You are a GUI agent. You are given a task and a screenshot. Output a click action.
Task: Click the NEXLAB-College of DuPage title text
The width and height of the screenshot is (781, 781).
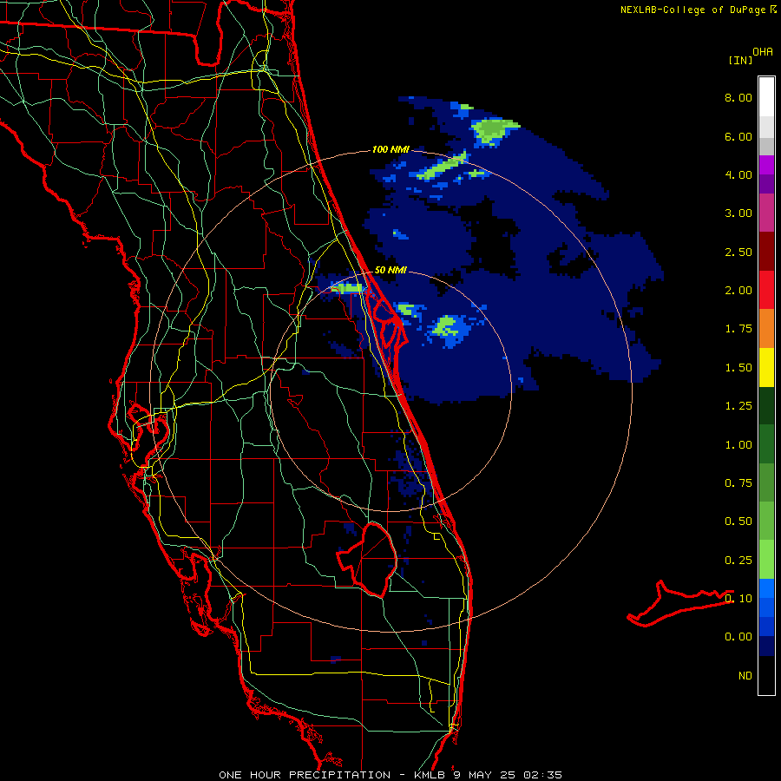point(692,10)
